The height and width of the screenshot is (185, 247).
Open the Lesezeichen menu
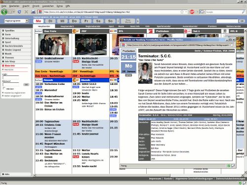48,6
